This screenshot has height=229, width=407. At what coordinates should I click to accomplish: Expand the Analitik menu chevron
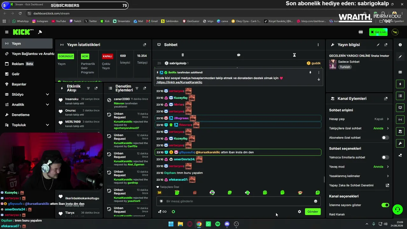tap(47, 105)
